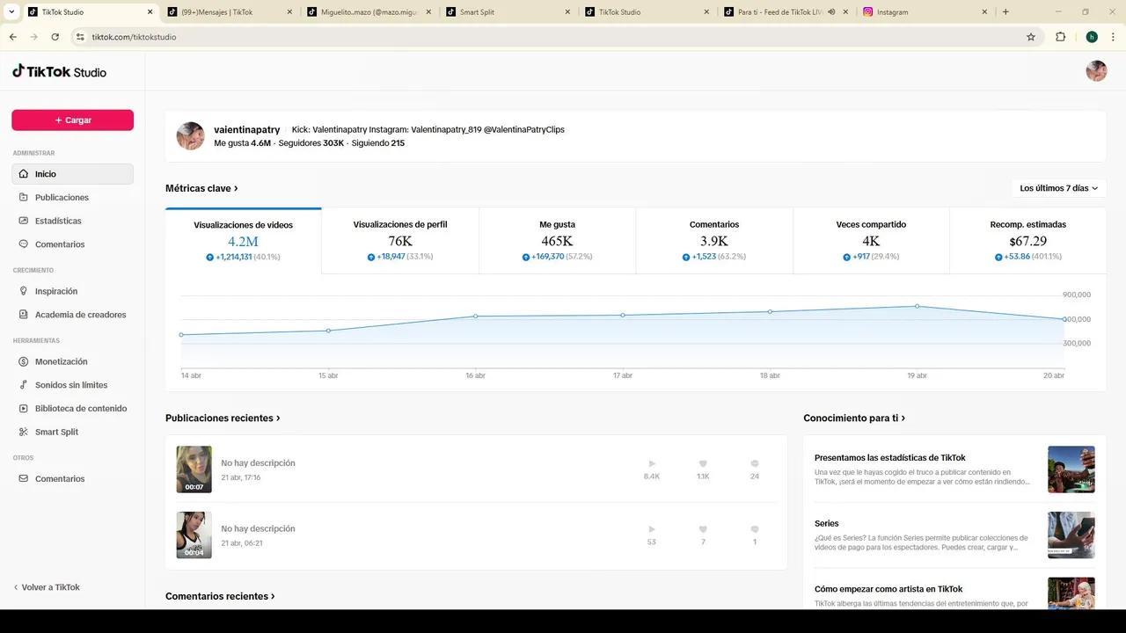Image resolution: width=1126 pixels, height=633 pixels.
Task: Close the Instagram browser tab
Action: [984, 12]
